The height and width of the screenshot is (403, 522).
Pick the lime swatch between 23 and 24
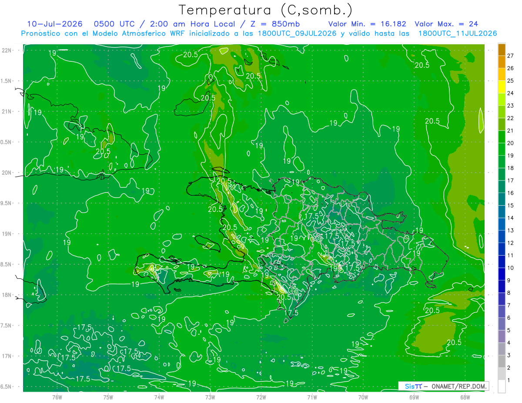tap(502, 100)
